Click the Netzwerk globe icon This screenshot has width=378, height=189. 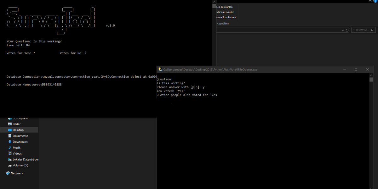point(8,173)
